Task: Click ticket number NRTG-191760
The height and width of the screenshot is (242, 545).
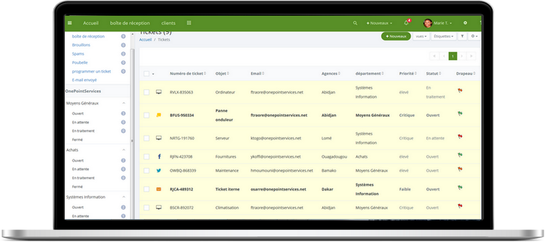Action: (x=182, y=138)
